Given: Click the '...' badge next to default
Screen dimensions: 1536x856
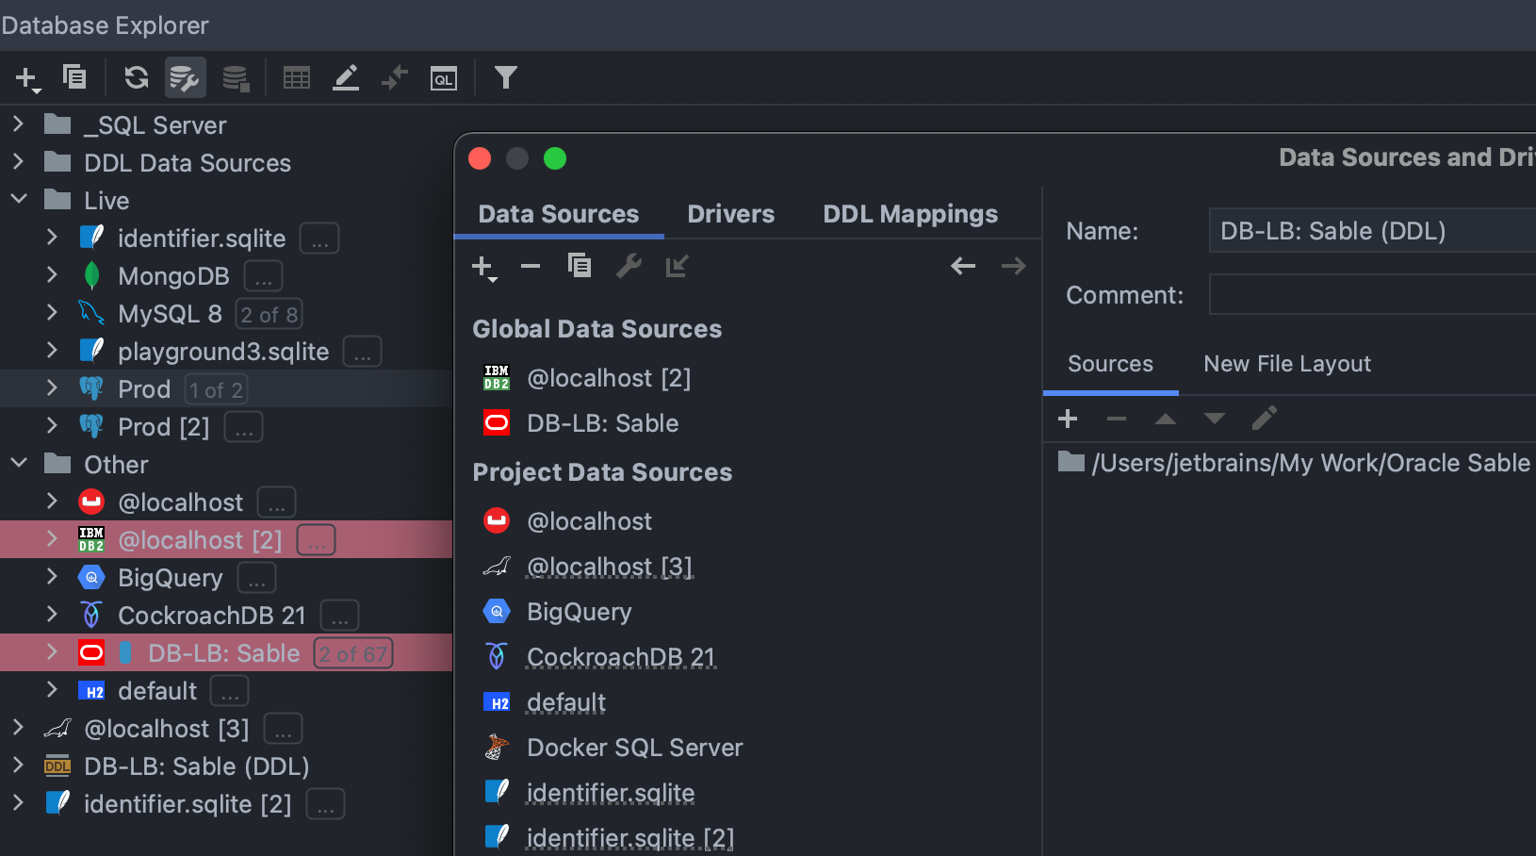Looking at the screenshot, I should [x=229, y=692].
